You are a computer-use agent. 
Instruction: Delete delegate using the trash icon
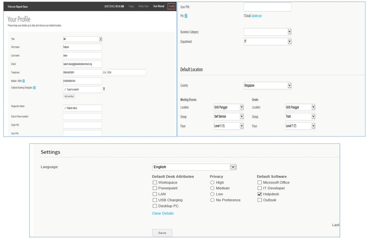(104, 89)
